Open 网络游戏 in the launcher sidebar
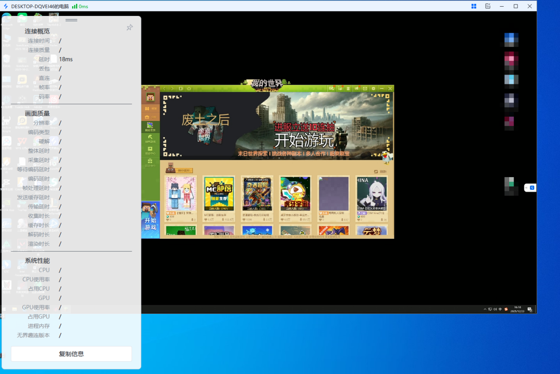Screen dimensions: 560x374 coord(150,139)
